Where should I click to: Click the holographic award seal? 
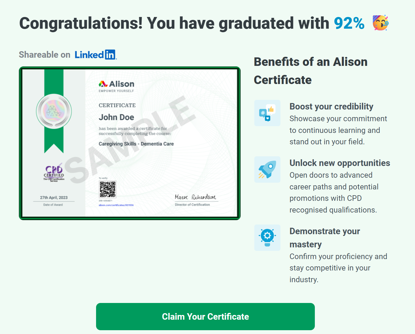click(54, 111)
